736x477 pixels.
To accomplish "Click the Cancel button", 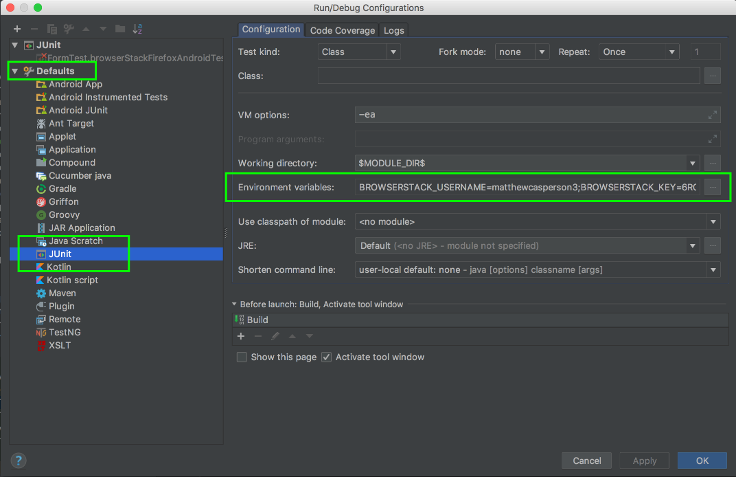I will click(x=586, y=461).
